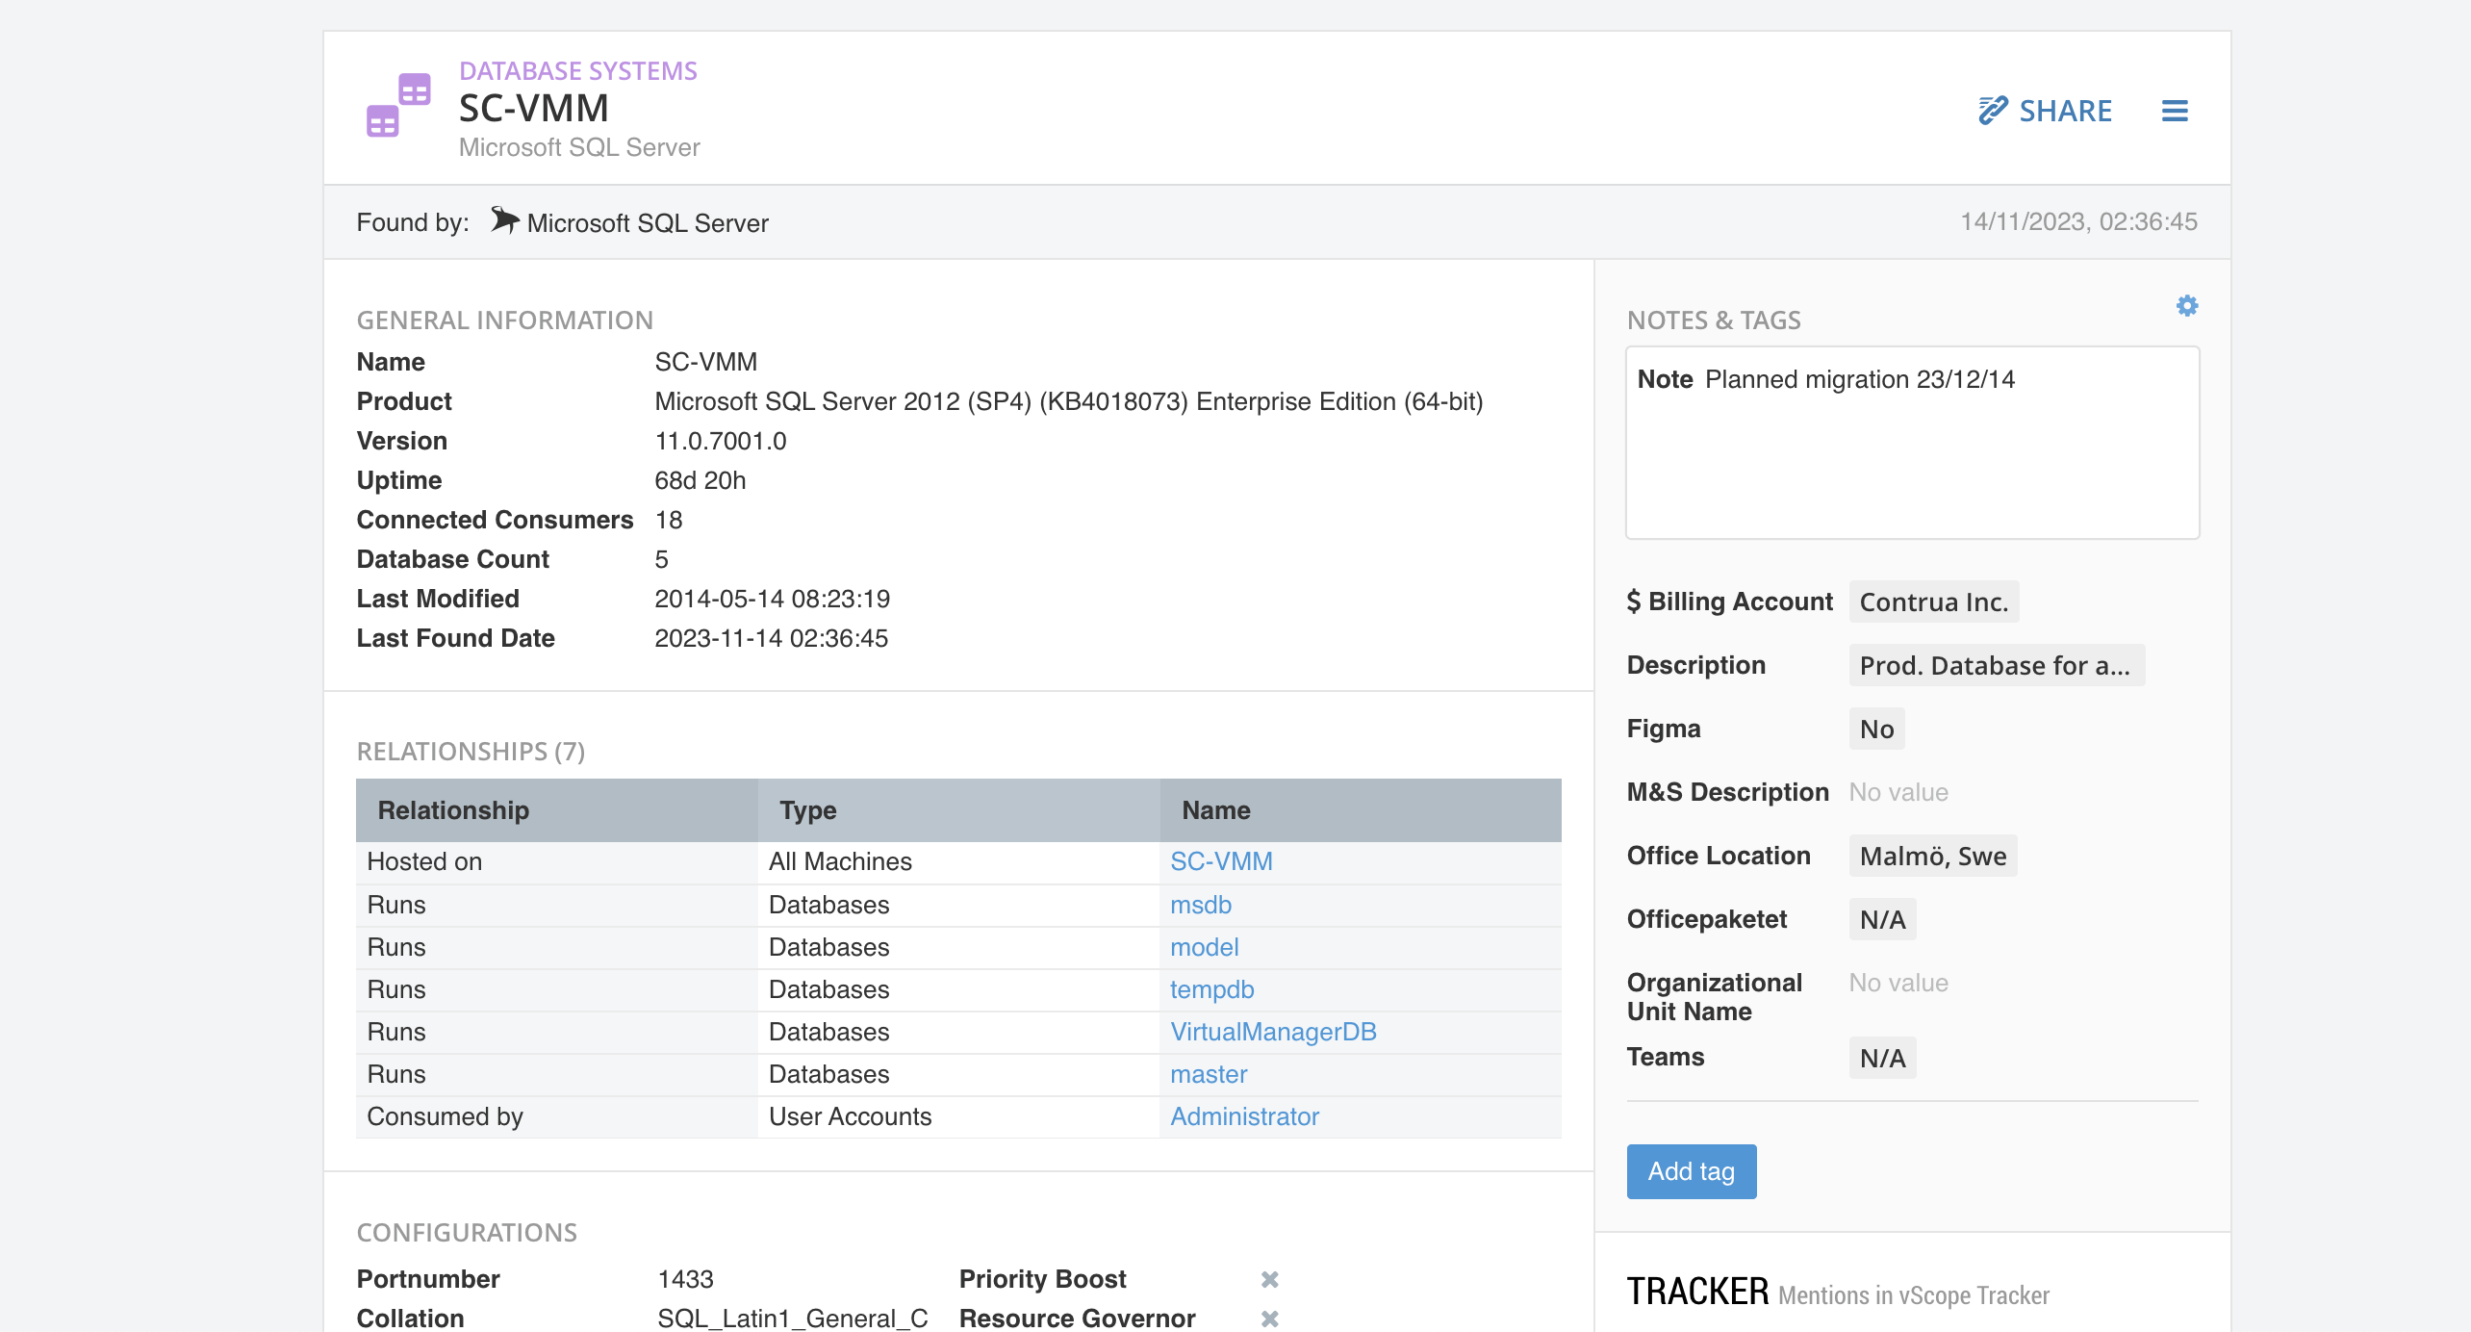Click the Database Count value 5
The width and height of the screenshot is (2471, 1332).
[661, 559]
